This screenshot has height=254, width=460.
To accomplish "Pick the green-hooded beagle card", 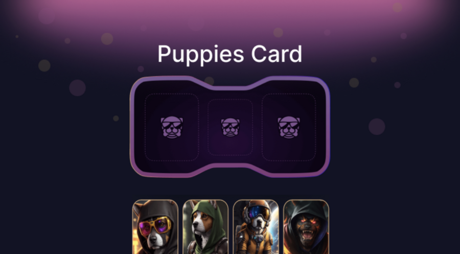I will [x=205, y=227].
